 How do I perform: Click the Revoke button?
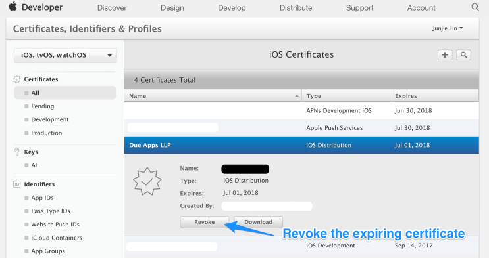click(x=205, y=222)
